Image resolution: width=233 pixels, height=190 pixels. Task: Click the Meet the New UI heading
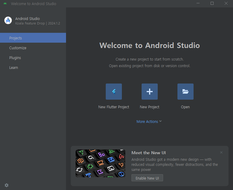click(x=148, y=153)
